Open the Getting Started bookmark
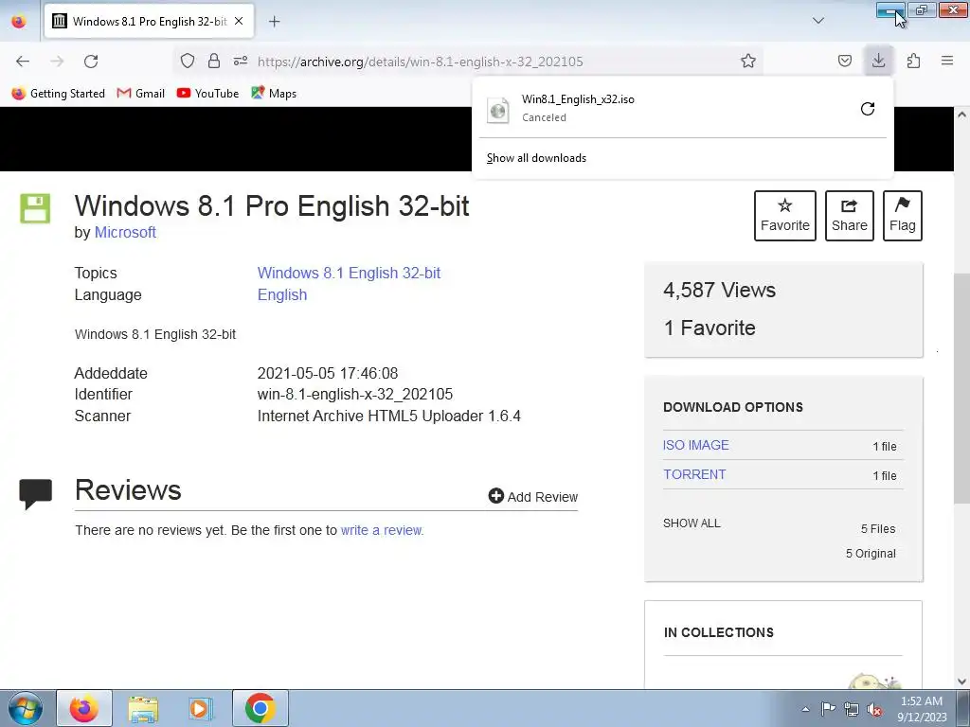This screenshot has height=727, width=970. [59, 94]
